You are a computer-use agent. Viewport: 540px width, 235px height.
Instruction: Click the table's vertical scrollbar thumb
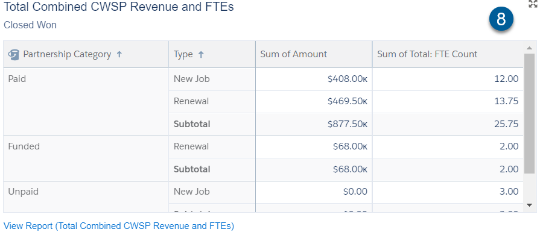click(x=529, y=113)
